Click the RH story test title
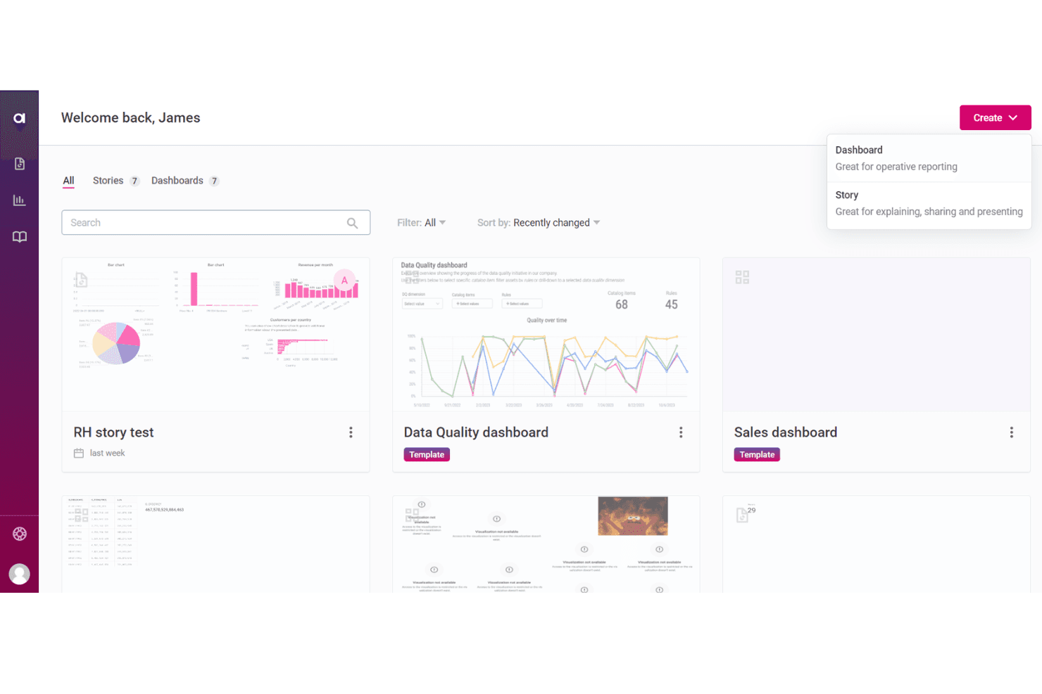 tap(113, 432)
